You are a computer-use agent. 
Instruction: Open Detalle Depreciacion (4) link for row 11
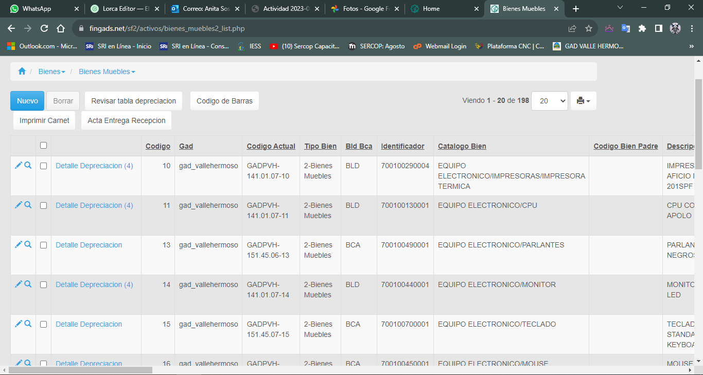pyautogui.click(x=94, y=205)
